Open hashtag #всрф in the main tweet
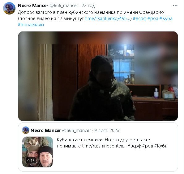This screenshot has width=184, height=174. point(140,19)
